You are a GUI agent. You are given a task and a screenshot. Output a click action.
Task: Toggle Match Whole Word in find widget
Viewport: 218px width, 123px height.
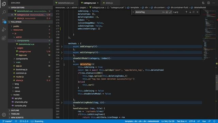[x=167, y=12]
